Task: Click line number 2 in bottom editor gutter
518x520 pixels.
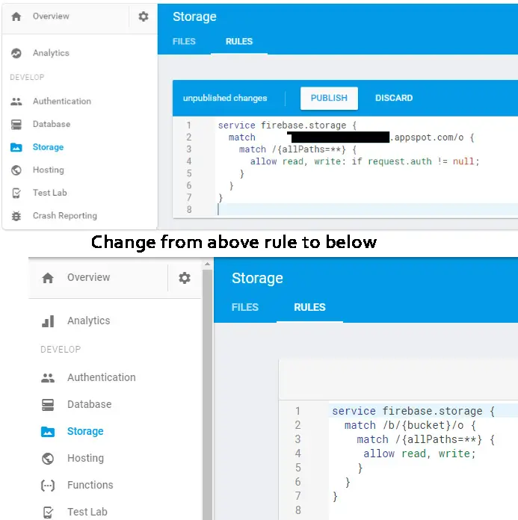Action: click(x=298, y=425)
